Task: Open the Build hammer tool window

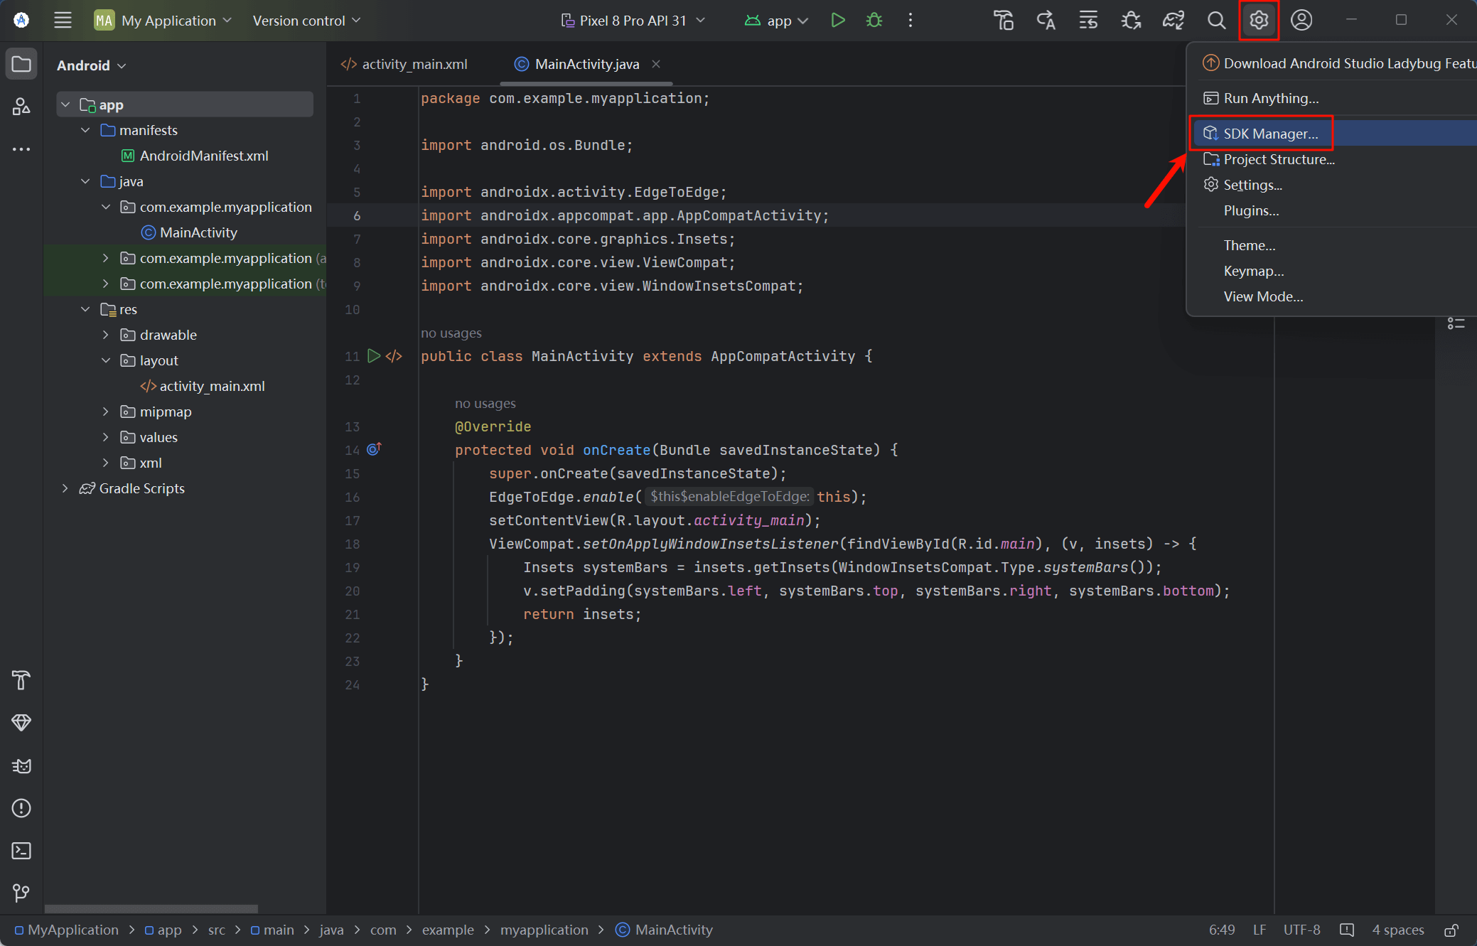Action: 21,680
